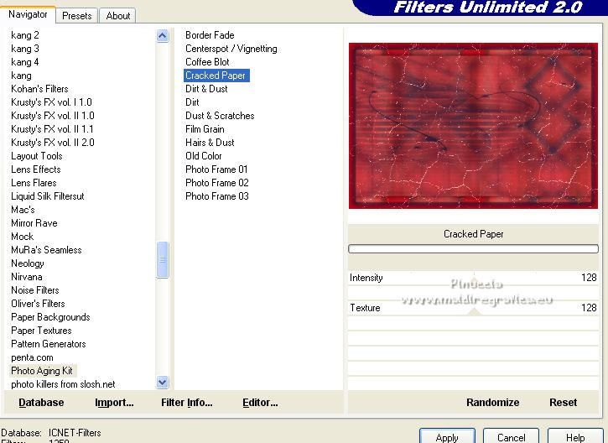Screen dimensions: 608x443
Task: Choose the Photo Frame 02 filter
Action: [216, 183]
